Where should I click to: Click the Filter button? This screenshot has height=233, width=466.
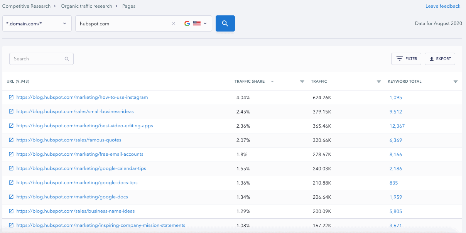[406, 59]
